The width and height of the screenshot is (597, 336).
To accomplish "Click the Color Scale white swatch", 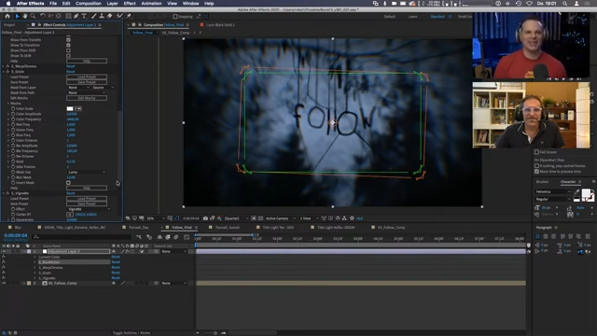I will (x=70, y=108).
